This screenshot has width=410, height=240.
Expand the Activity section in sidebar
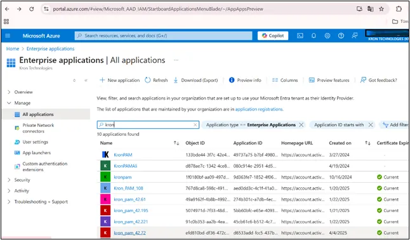pyautogui.click(x=9, y=191)
